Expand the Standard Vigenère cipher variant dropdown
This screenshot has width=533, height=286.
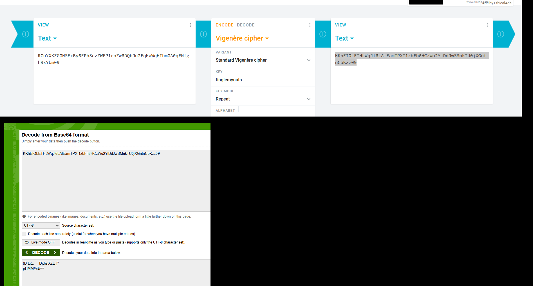[x=263, y=60]
